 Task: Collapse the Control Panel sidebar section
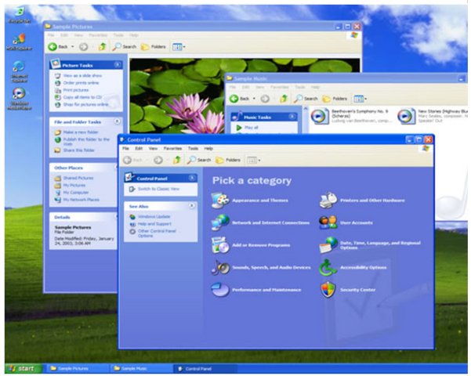pyautogui.click(x=192, y=178)
